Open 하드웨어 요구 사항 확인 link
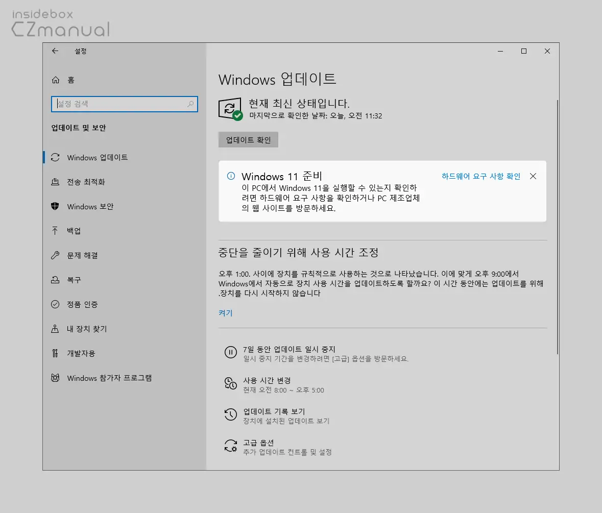This screenshot has height=513, width=602. pyautogui.click(x=481, y=176)
